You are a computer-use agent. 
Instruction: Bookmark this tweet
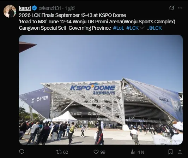pos(170,152)
